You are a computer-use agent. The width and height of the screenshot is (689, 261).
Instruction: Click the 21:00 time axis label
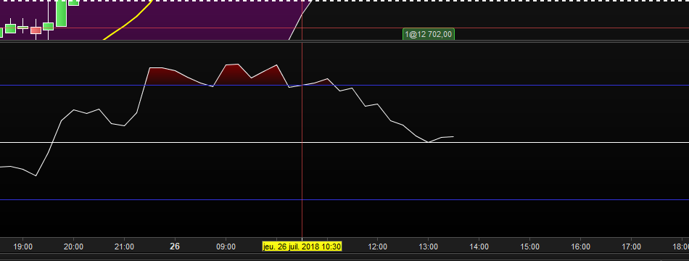124,247
